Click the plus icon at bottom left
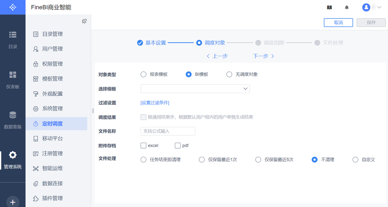The image size is (388, 207). click(13, 202)
